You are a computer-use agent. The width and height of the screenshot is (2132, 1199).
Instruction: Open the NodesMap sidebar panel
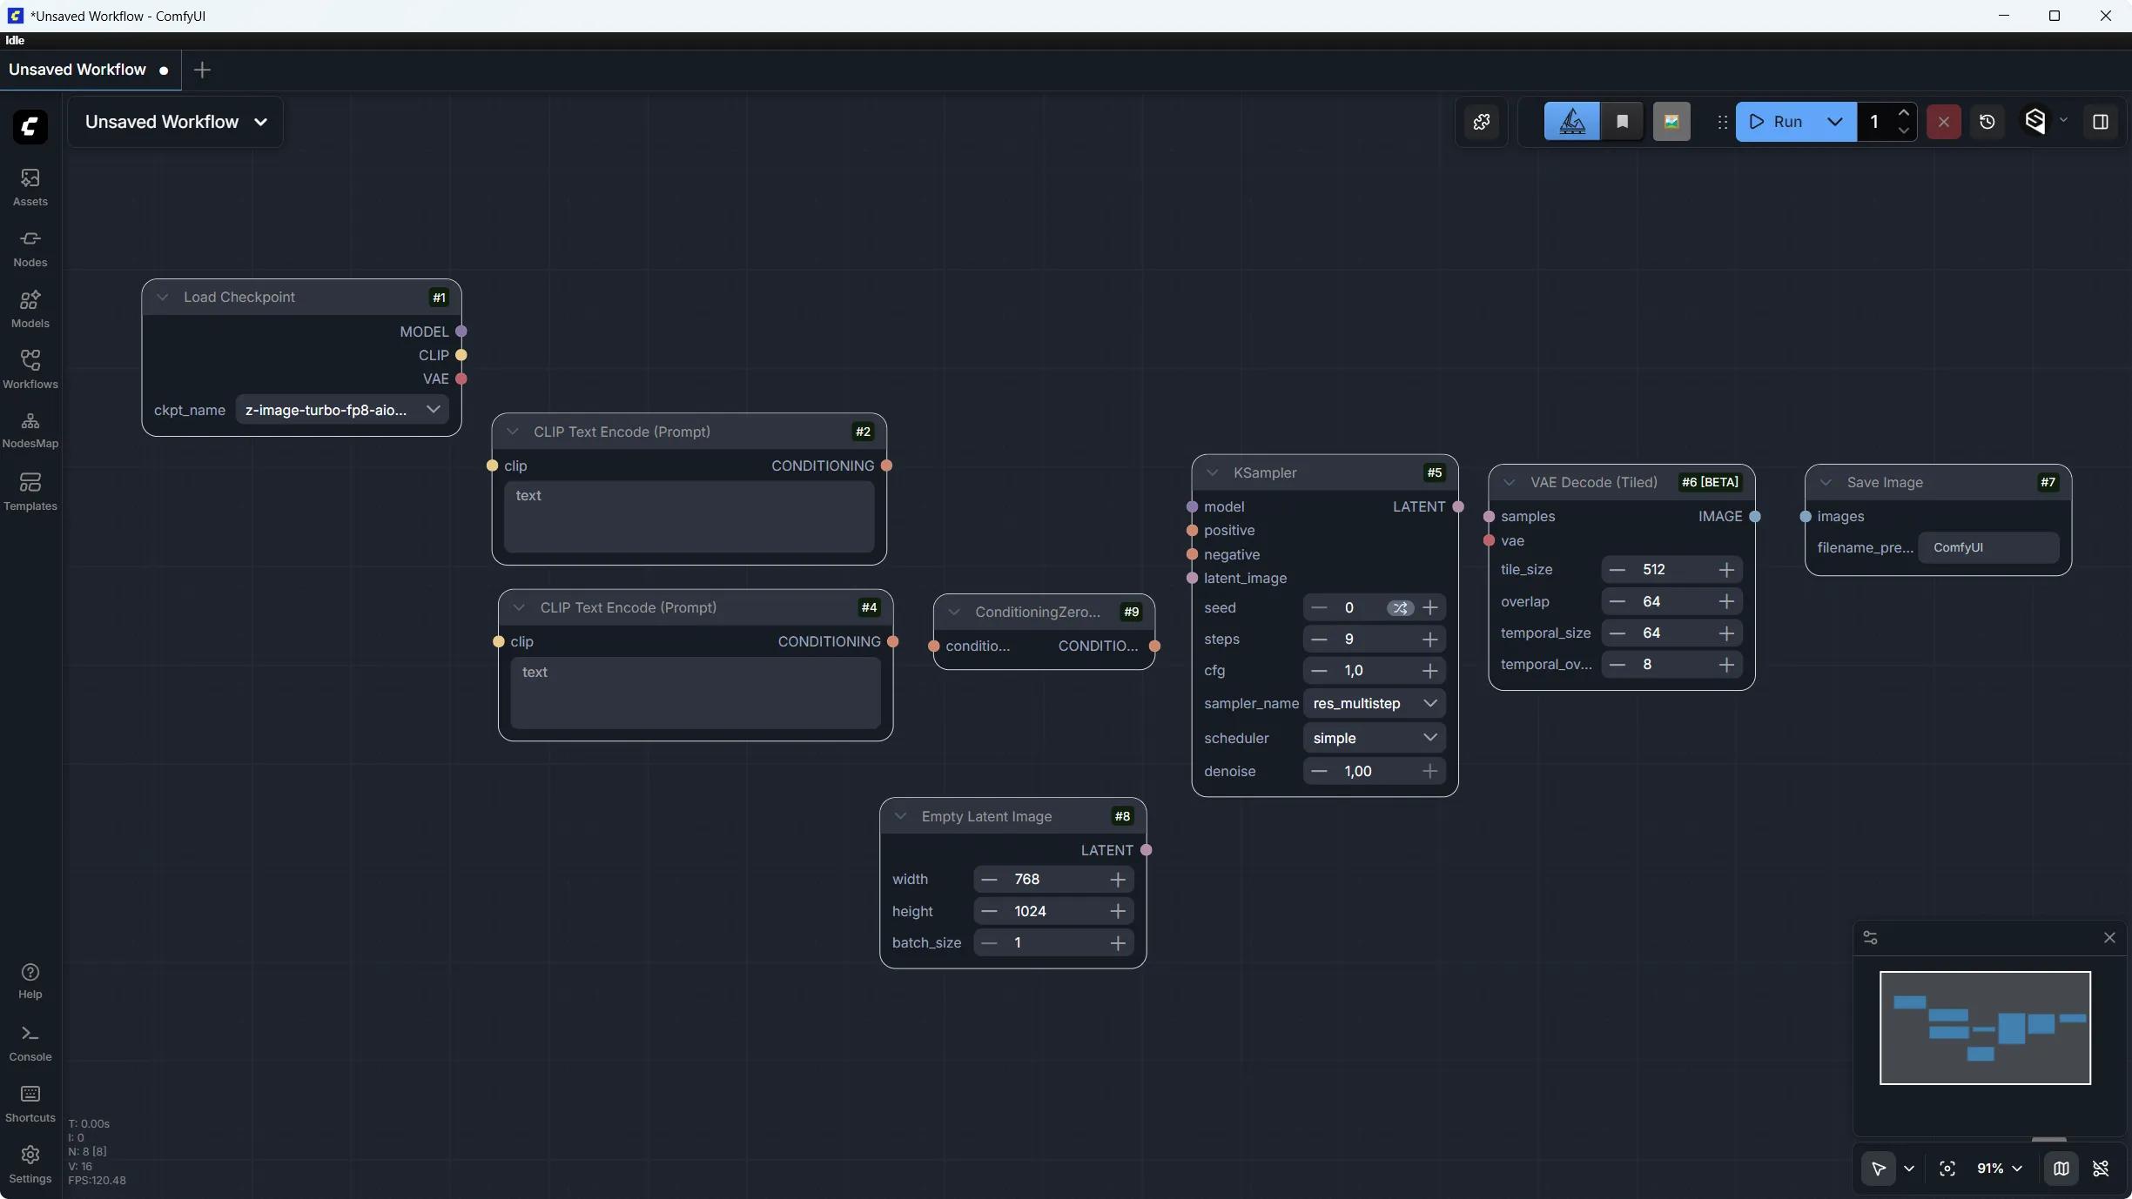pyautogui.click(x=30, y=430)
